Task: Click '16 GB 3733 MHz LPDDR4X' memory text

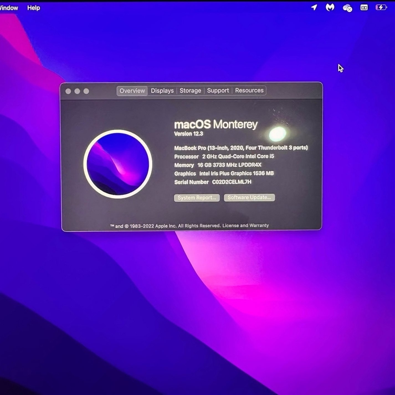Action: pos(229,165)
